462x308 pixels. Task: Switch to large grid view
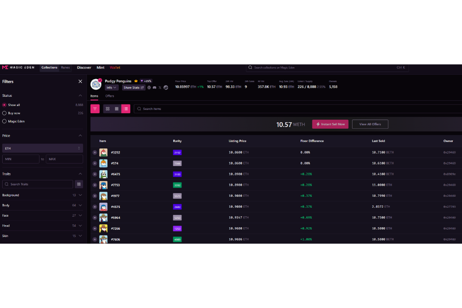point(108,109)
